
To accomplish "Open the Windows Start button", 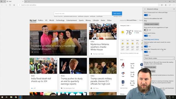I will (2, 97).
